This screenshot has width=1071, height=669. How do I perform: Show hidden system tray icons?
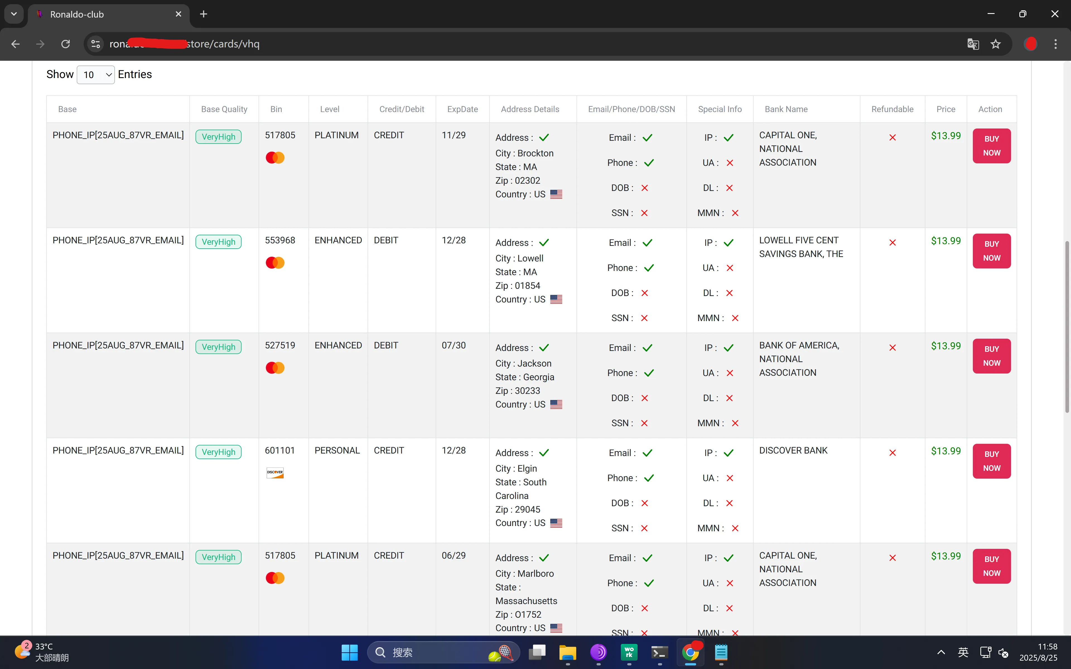point(941,652)
